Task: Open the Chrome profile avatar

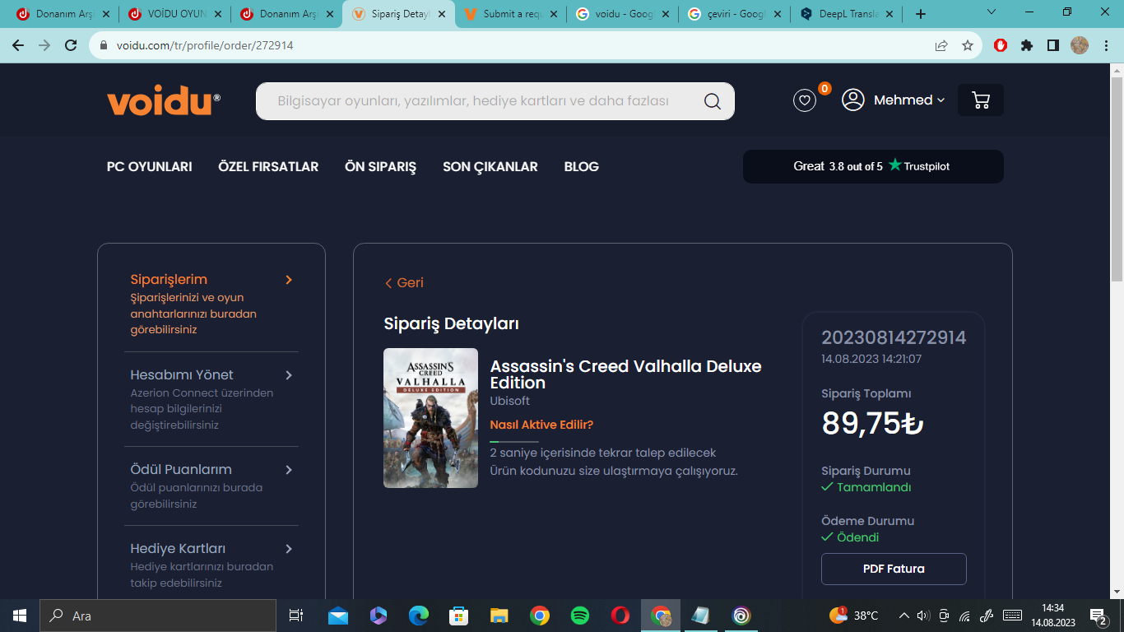Action: 1080,46
